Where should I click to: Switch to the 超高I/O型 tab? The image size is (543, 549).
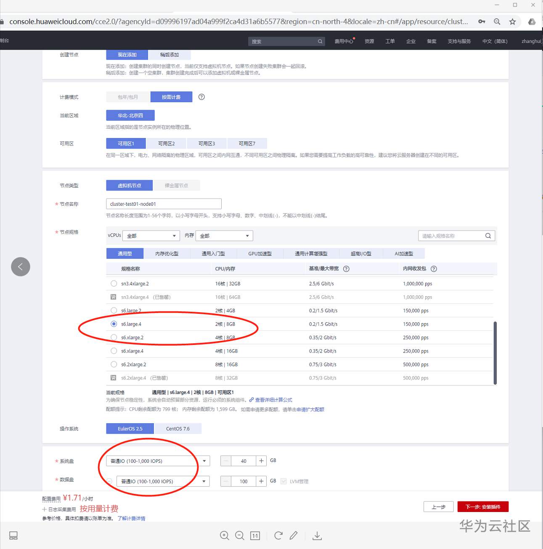(x=361, y=254)
